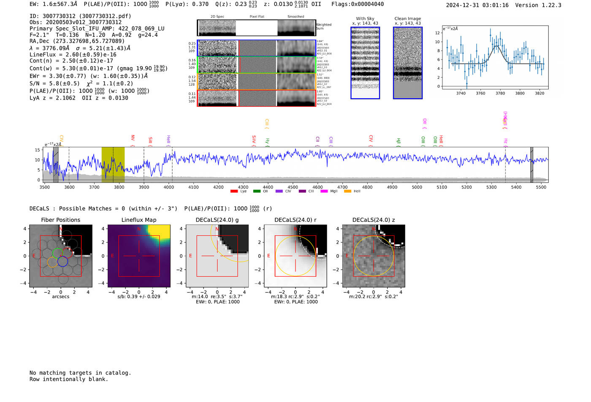591x402 pixels.
Task: Open the orange-bordered 2D Spec fiber cutout
Action: [x=217, y=81]
